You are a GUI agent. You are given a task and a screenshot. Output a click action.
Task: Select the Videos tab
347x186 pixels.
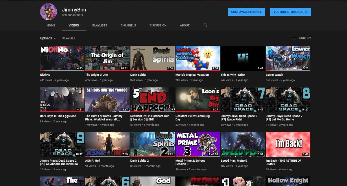74,25
